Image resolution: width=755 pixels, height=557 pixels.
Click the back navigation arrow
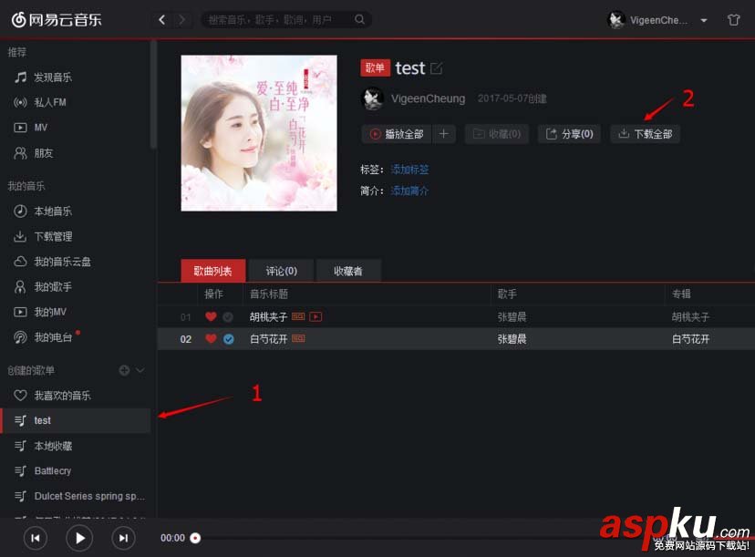(x=161, y=19)
